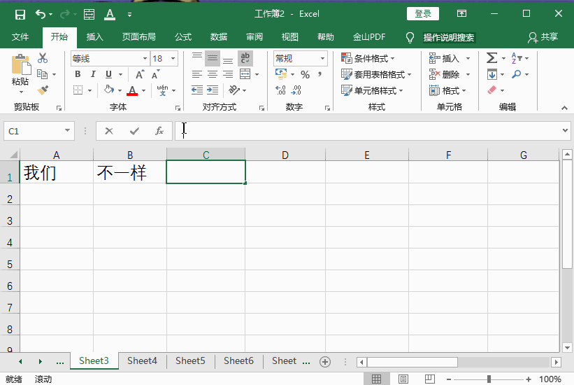574x385 pixels.
Task: Click the insert function fx icon
Action: tap(159, 131)
